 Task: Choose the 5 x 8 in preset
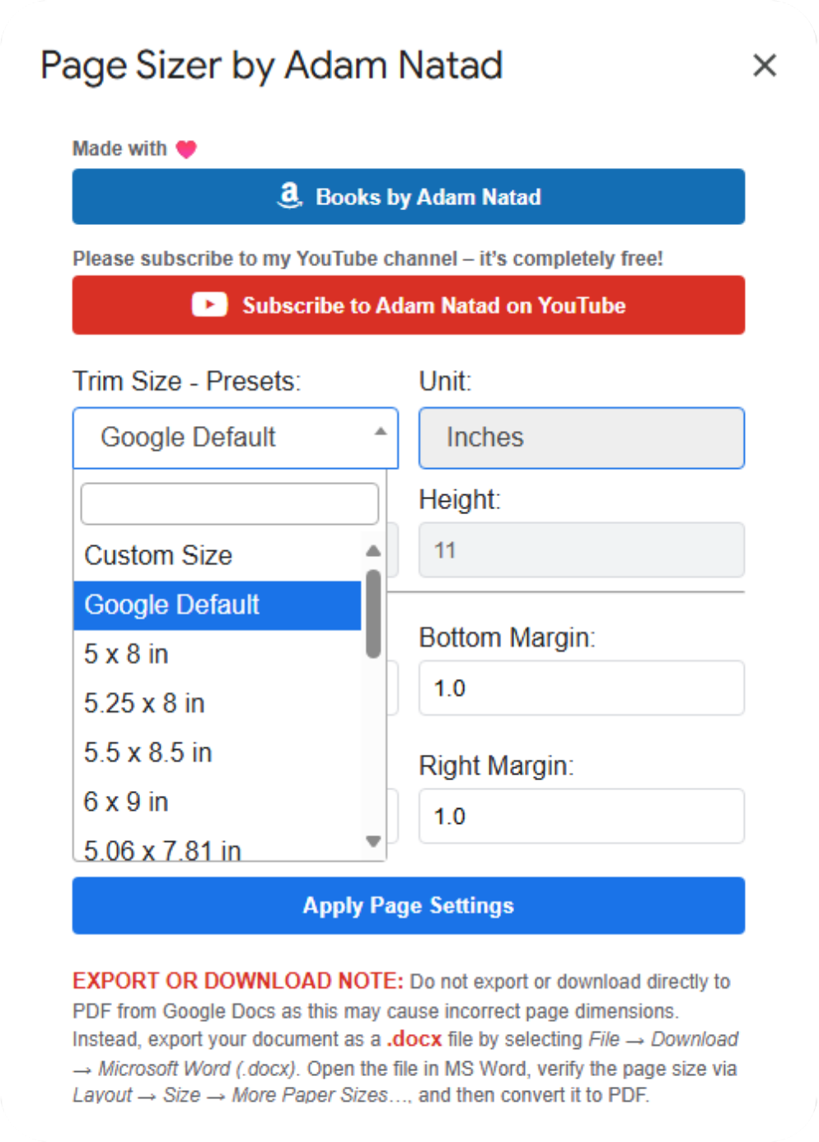tap(127, 654)
